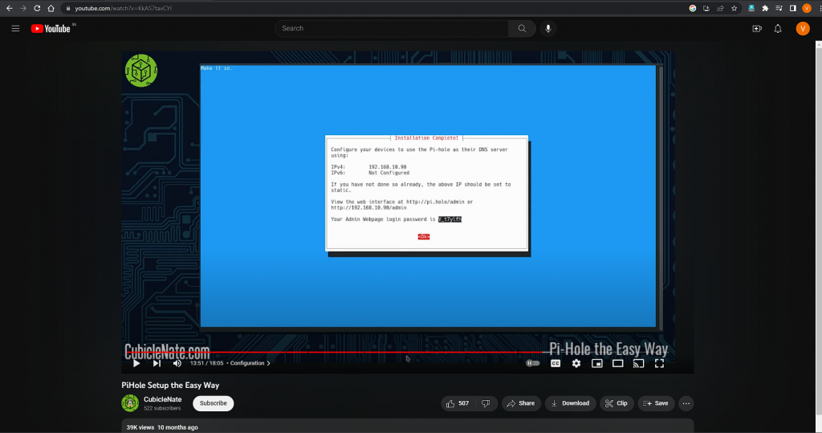Open more actions ellipsis menu
The width and height of the screenshot is (822, 433).
point(686,403)
